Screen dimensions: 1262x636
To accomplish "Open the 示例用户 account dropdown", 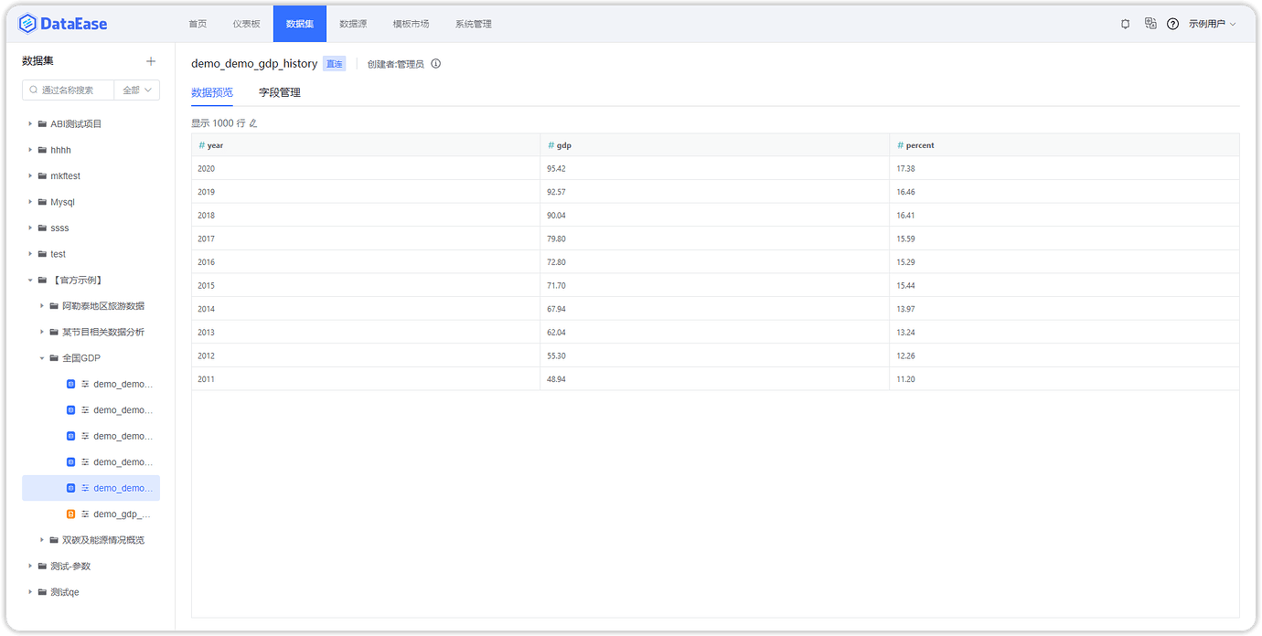I will [x=1212, y=24].
